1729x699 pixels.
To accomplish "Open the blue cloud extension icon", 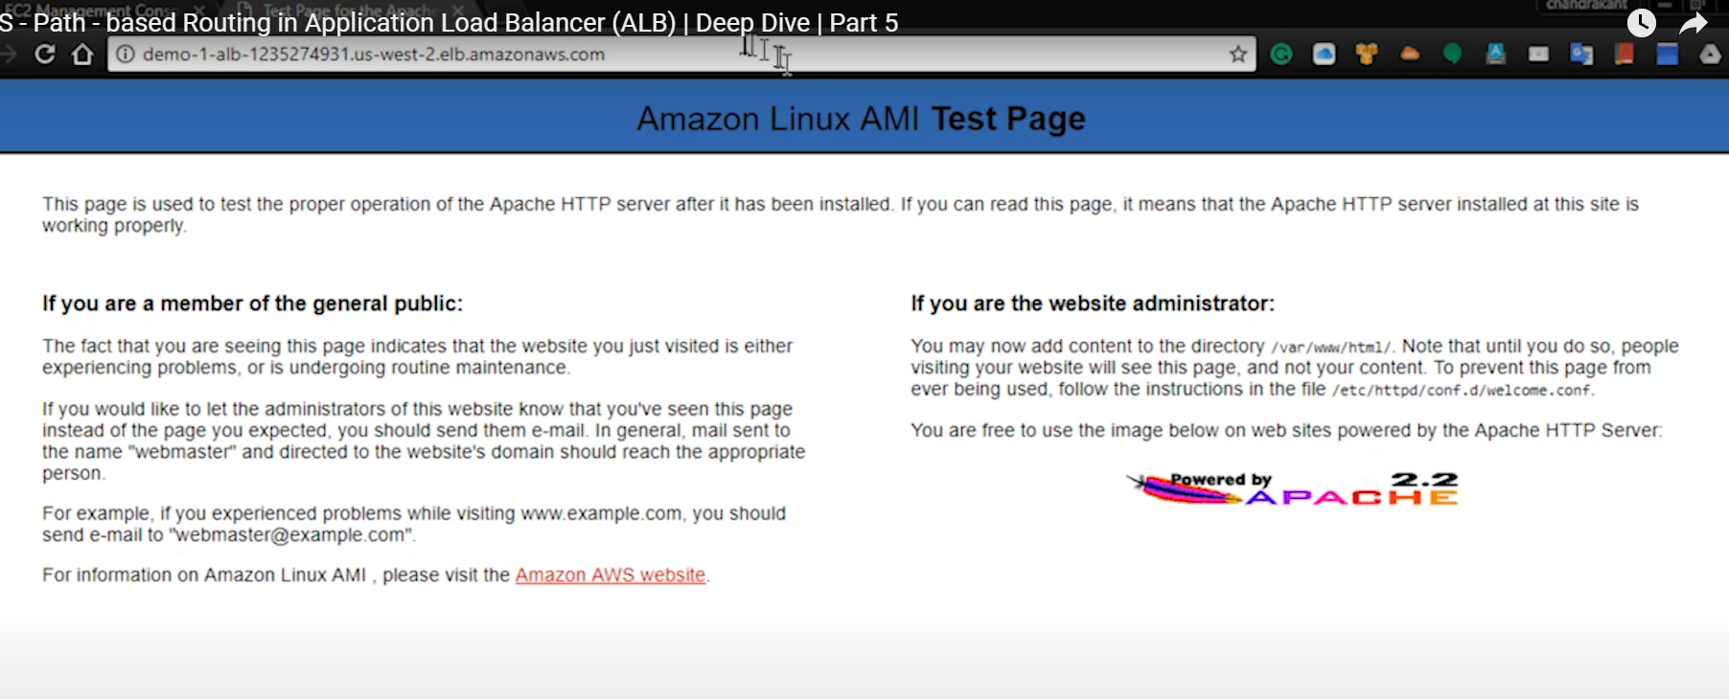I will tap(1324, 55).
